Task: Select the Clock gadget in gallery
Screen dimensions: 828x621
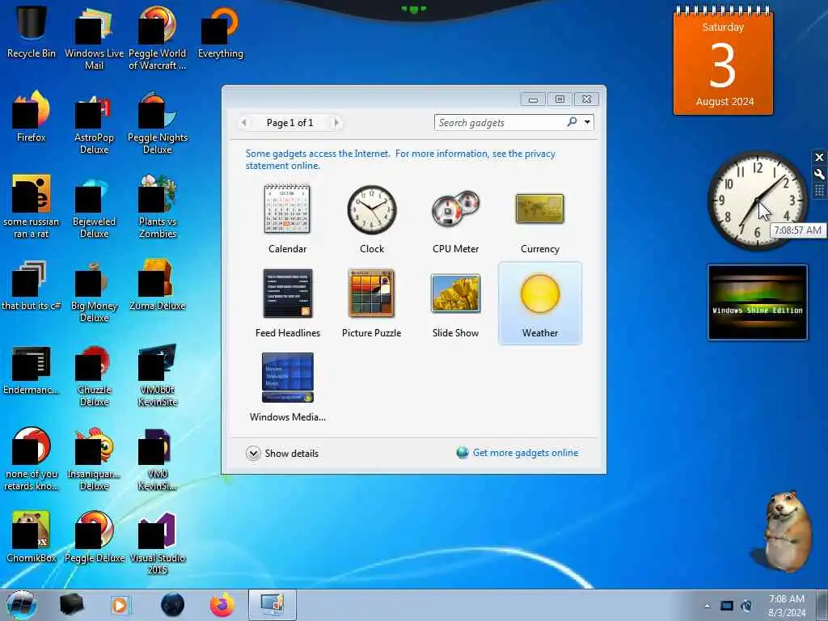Action: (372, 218)
